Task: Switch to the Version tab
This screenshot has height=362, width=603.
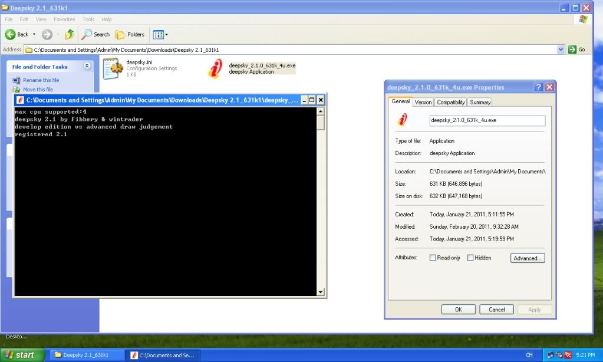Action: pyautogui.click(x=423, y=103)
